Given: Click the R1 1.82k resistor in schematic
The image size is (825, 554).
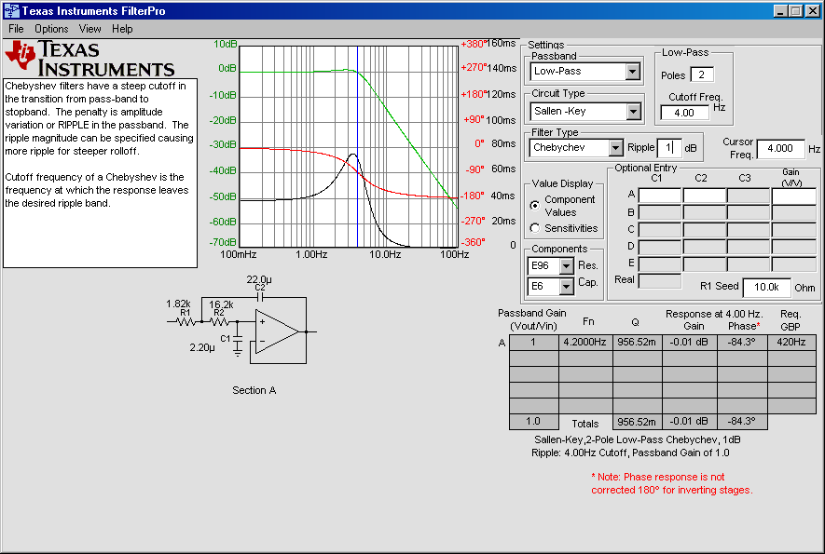Looking at the screenshot, I should 186,321.
